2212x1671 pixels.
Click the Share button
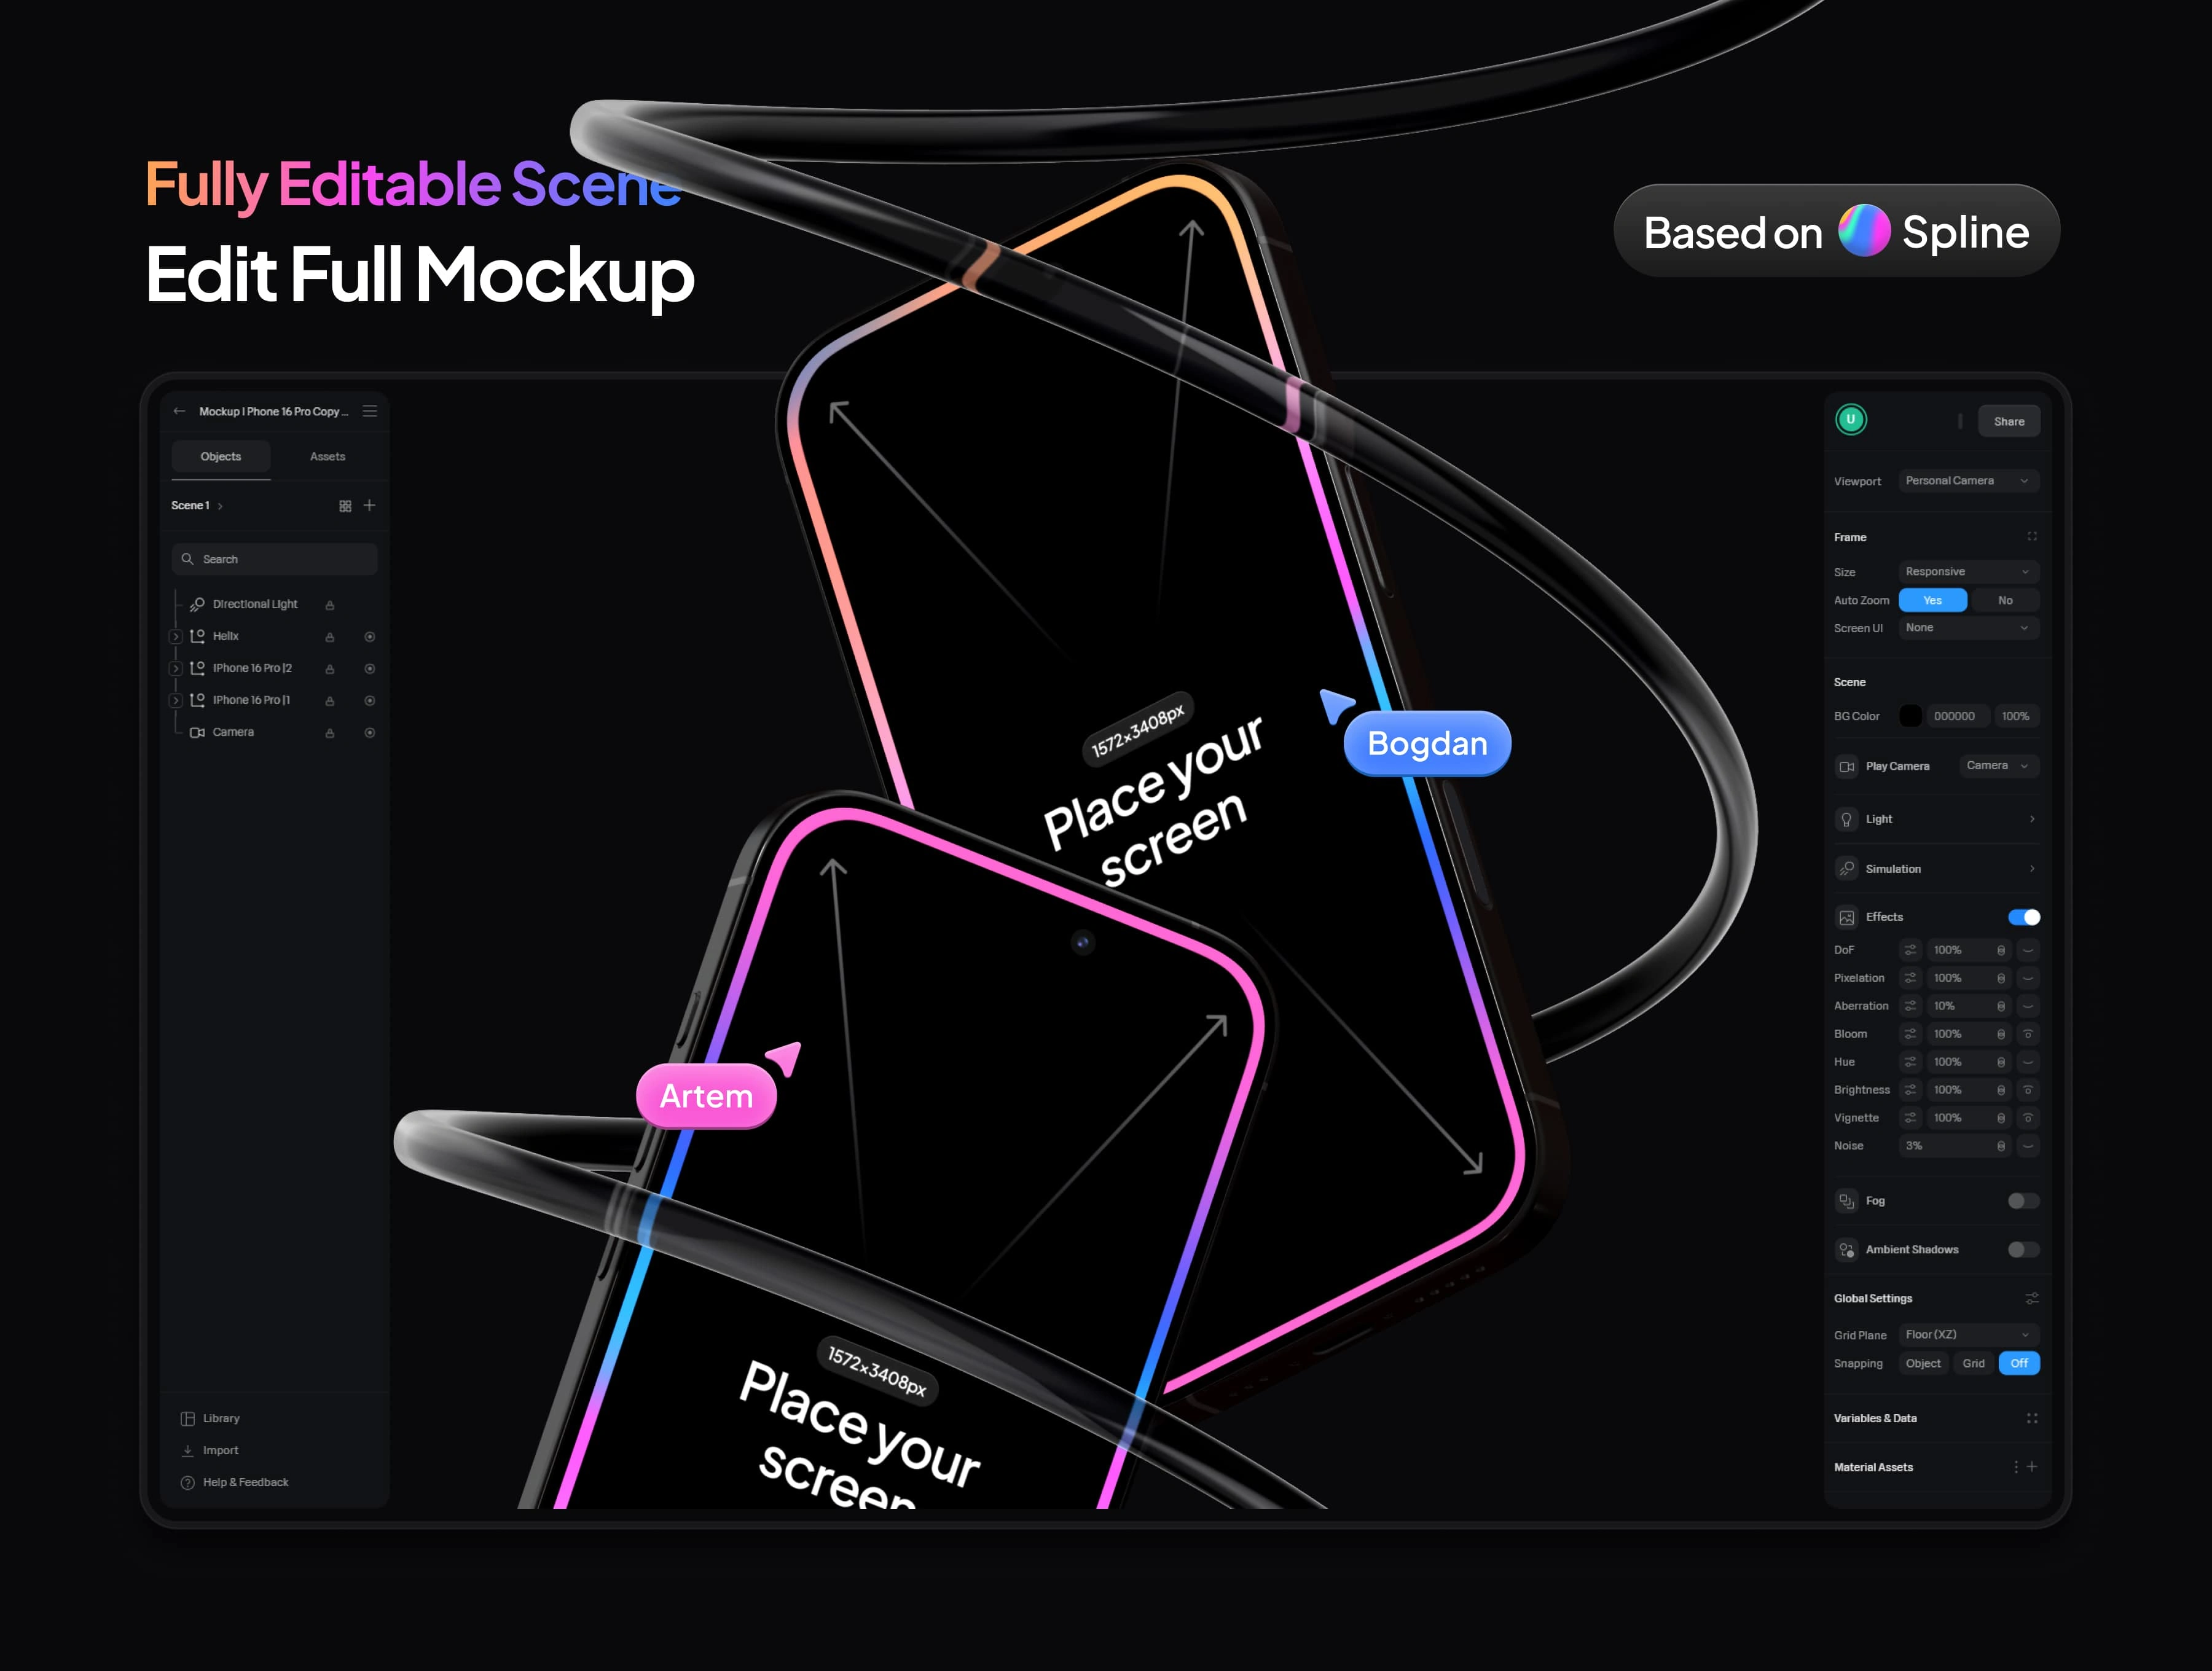coord(2009,421)
